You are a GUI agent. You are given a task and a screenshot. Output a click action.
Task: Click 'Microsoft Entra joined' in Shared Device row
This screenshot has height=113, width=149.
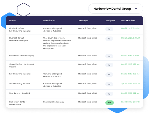click(88, 64)
